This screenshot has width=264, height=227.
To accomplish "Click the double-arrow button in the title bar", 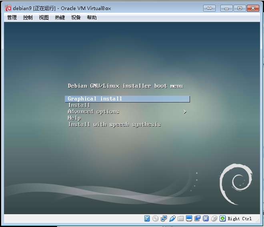I will click(209, 8).
